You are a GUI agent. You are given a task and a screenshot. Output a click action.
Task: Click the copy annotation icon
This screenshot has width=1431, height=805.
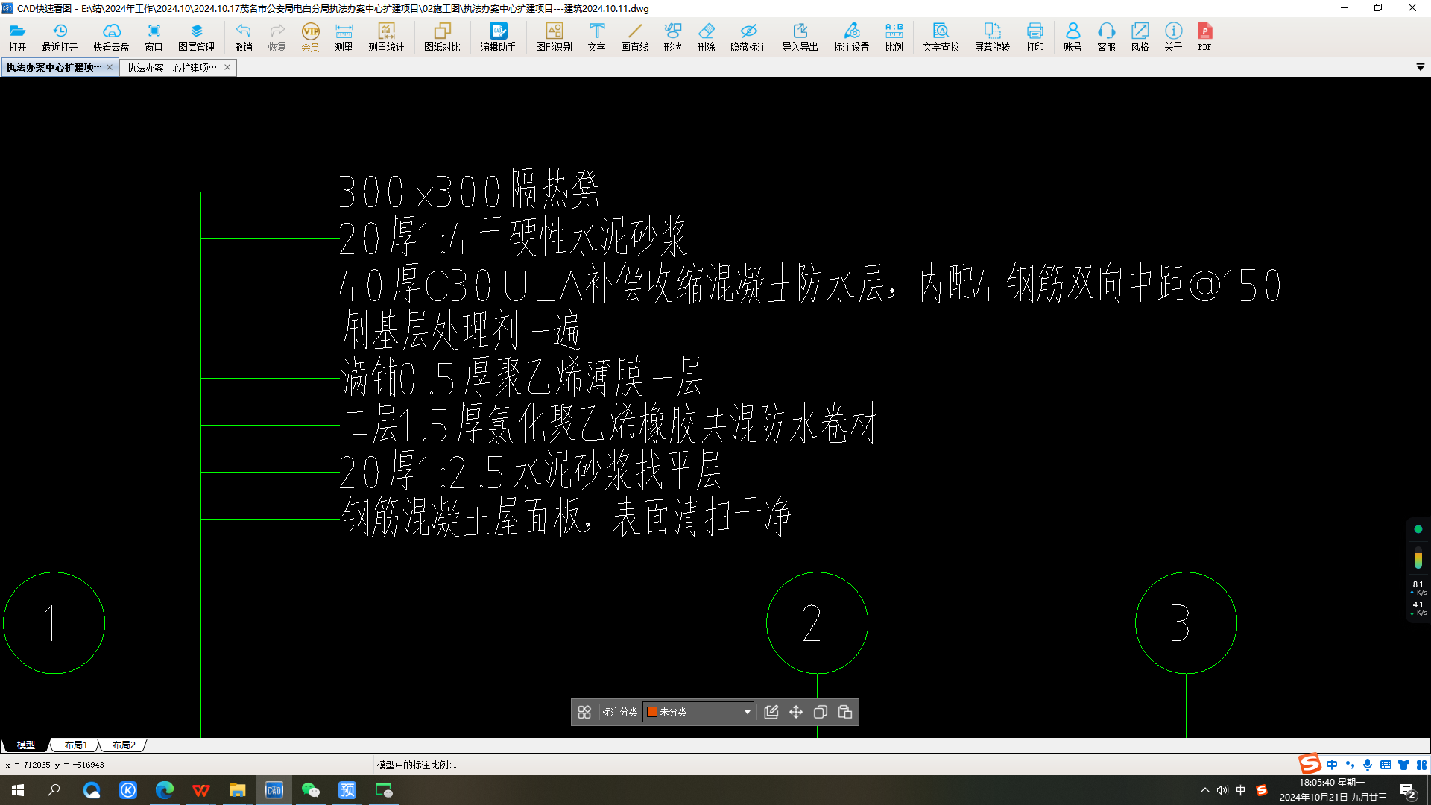pos(821,712)
